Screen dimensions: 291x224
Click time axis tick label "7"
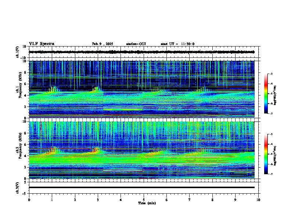[x=190, y=200]
